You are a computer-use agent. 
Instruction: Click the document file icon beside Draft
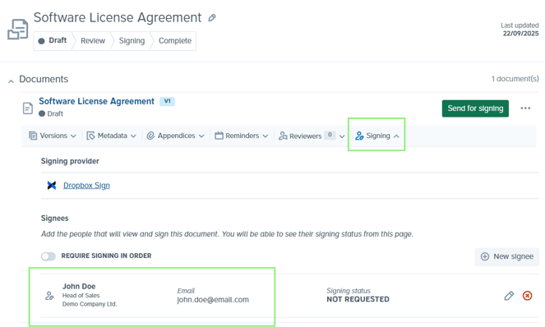click(x=28, y=108)
